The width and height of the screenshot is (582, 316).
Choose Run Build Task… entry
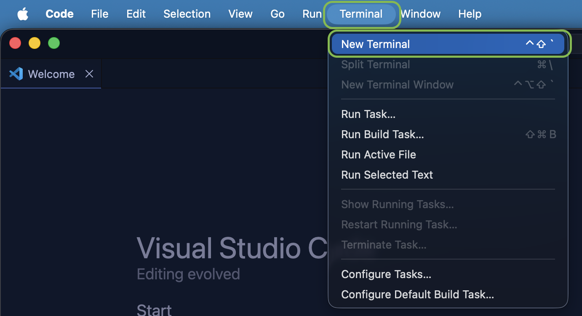[x=448, y=134]
